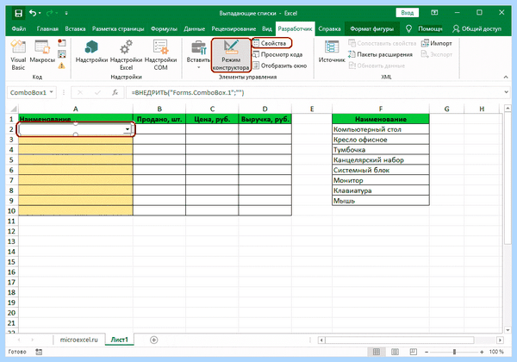Click Пакеты расширения button
517x362 pixels.
(380, 54)
